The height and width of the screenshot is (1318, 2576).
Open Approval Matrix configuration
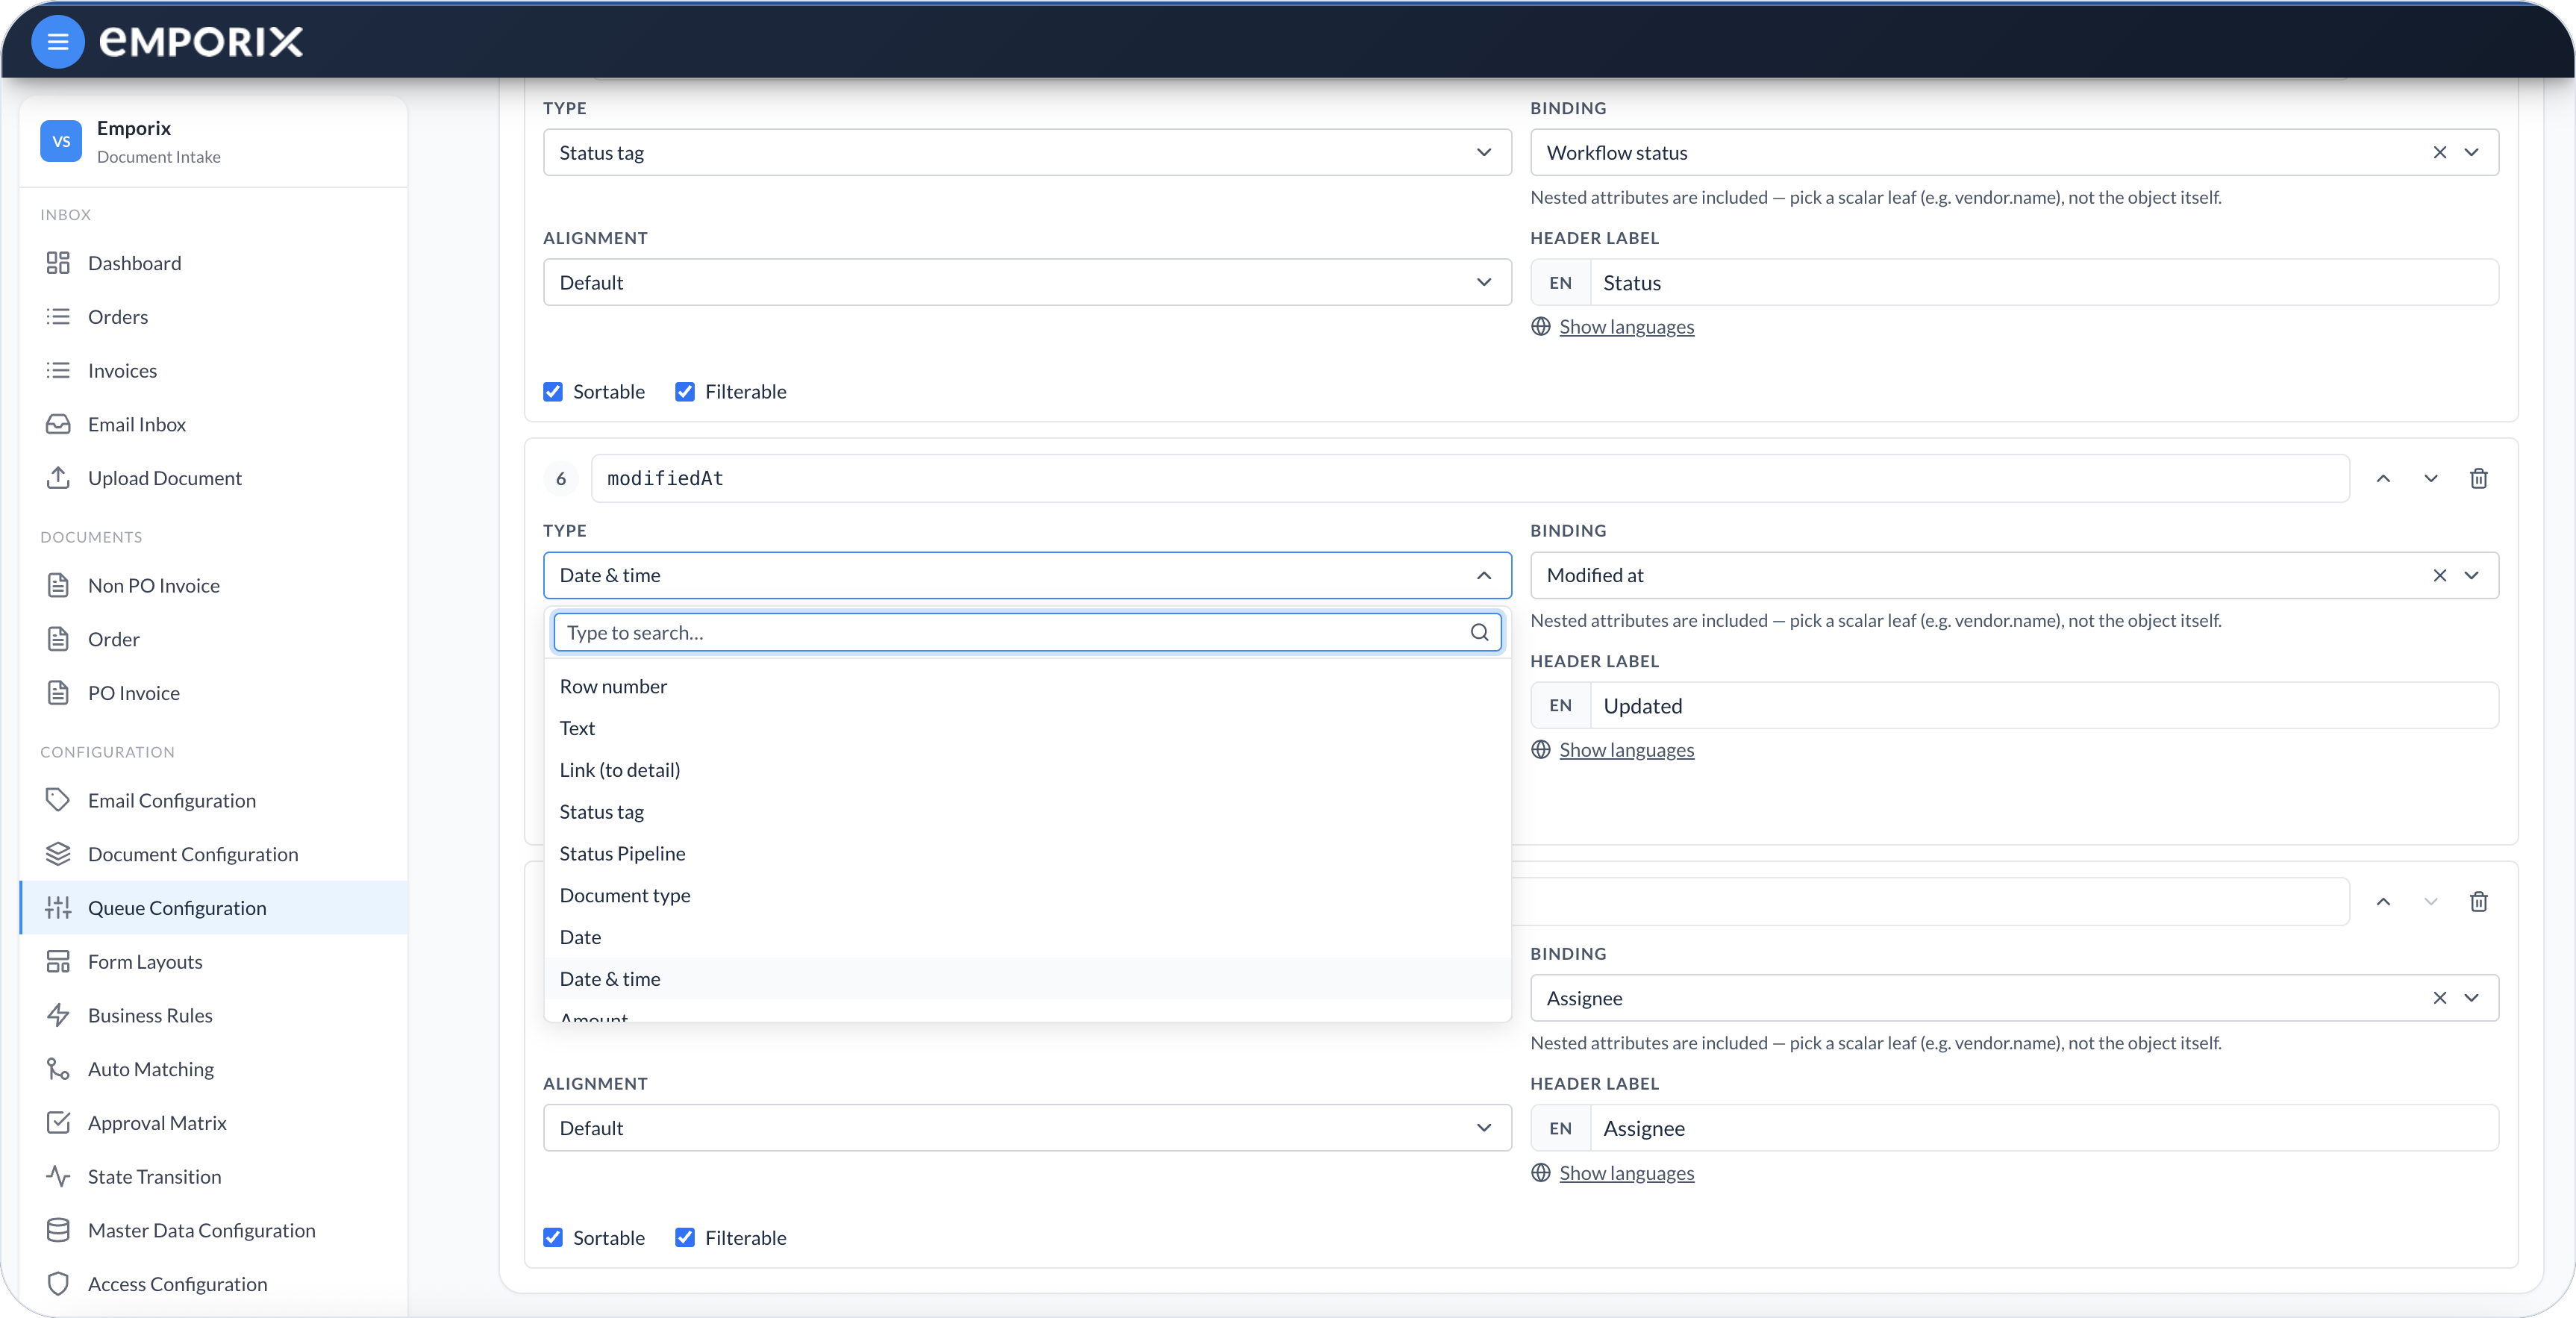pyautogui.click(x=213, y=1122)
